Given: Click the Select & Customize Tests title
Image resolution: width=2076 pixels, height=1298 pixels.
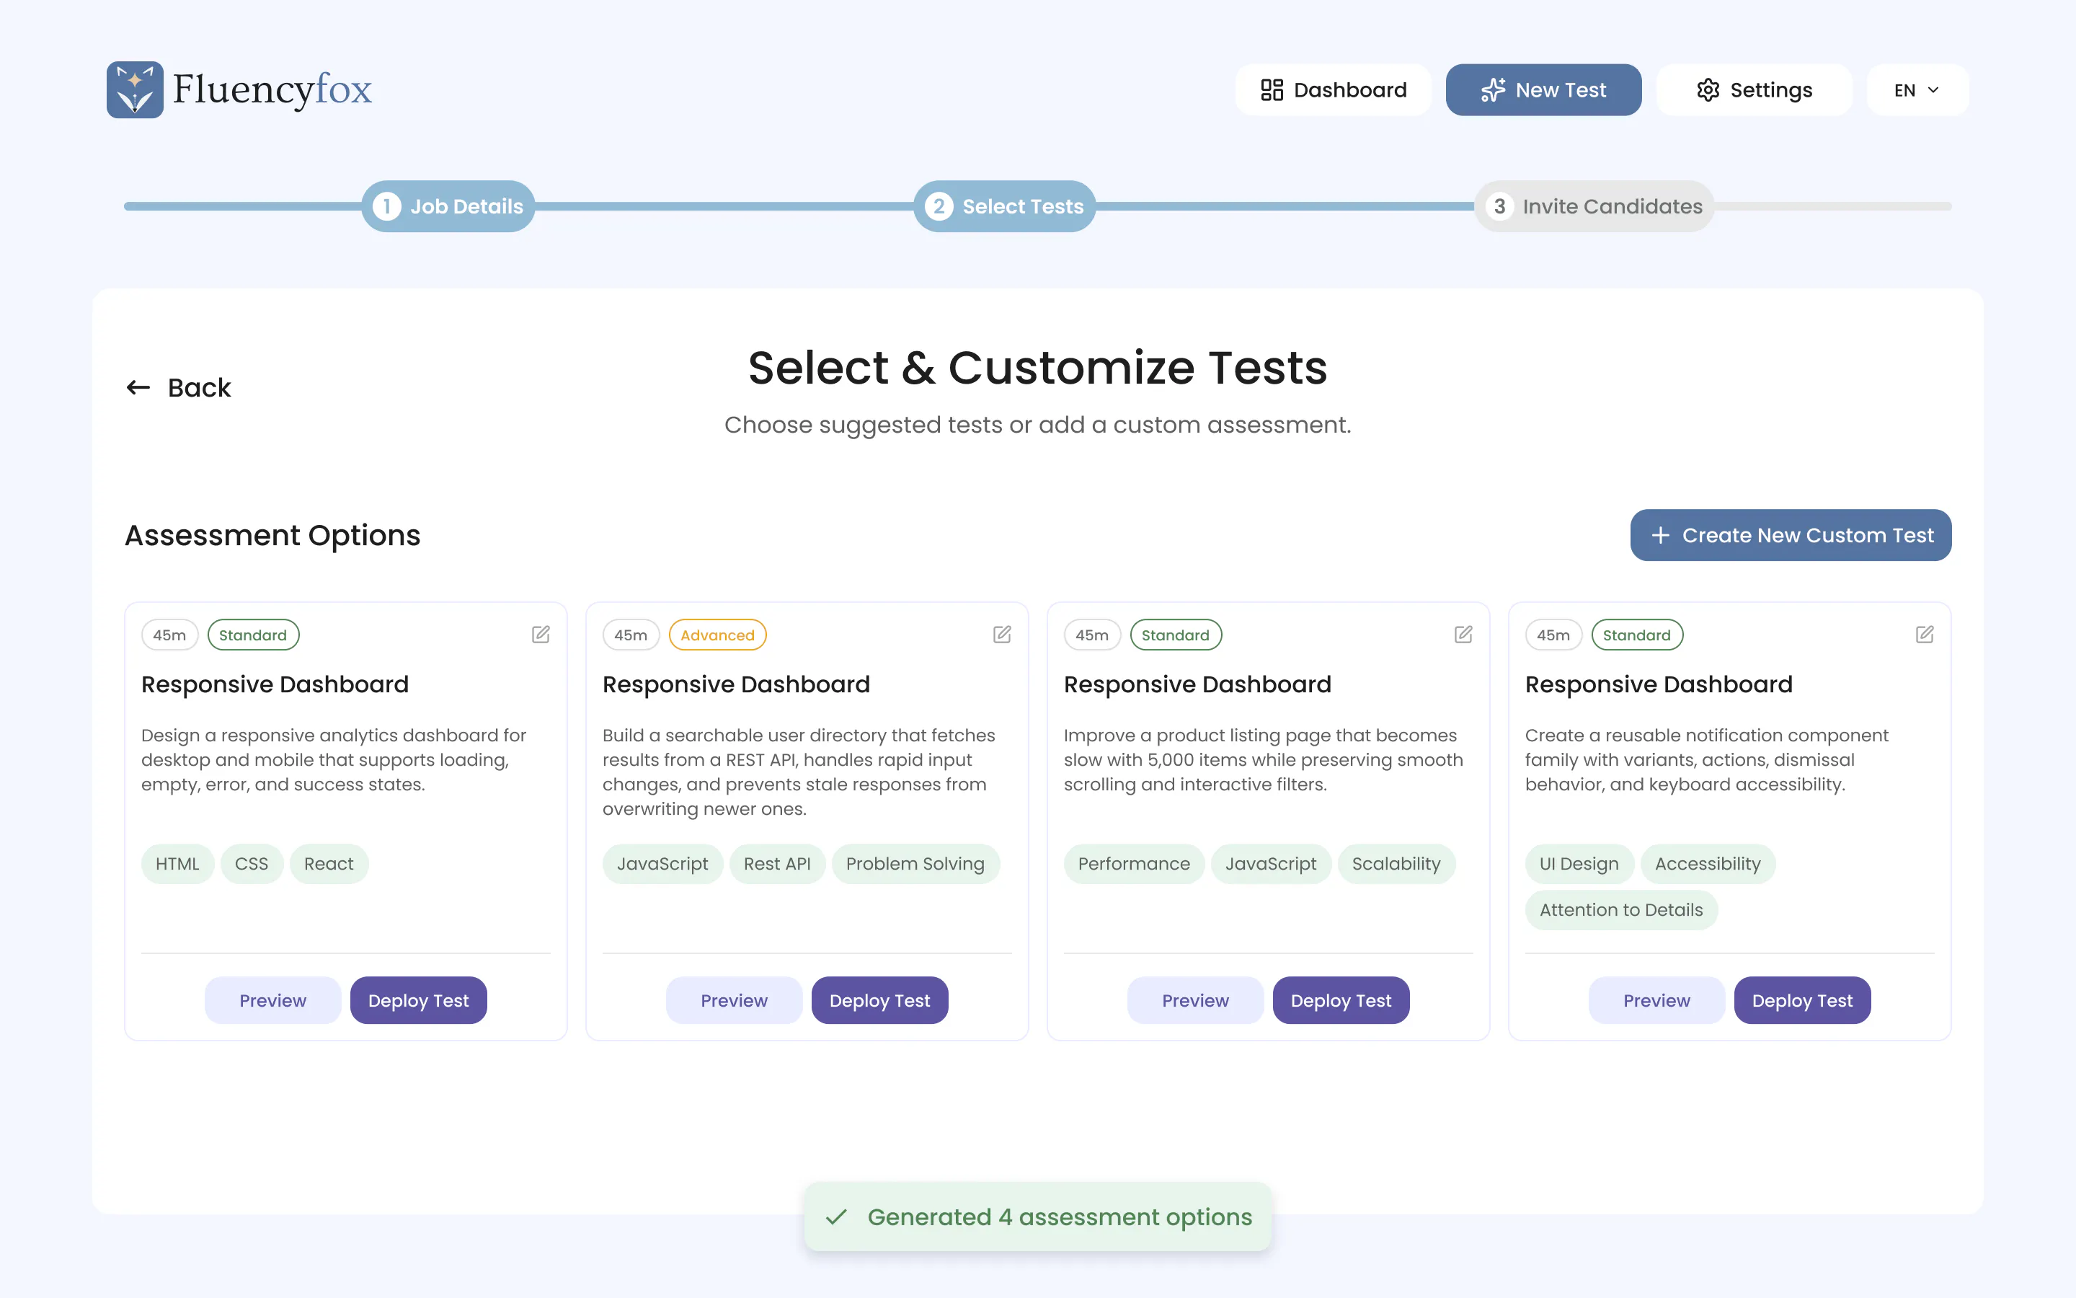Looking at the screenshot, I should tap(1038, 368).
